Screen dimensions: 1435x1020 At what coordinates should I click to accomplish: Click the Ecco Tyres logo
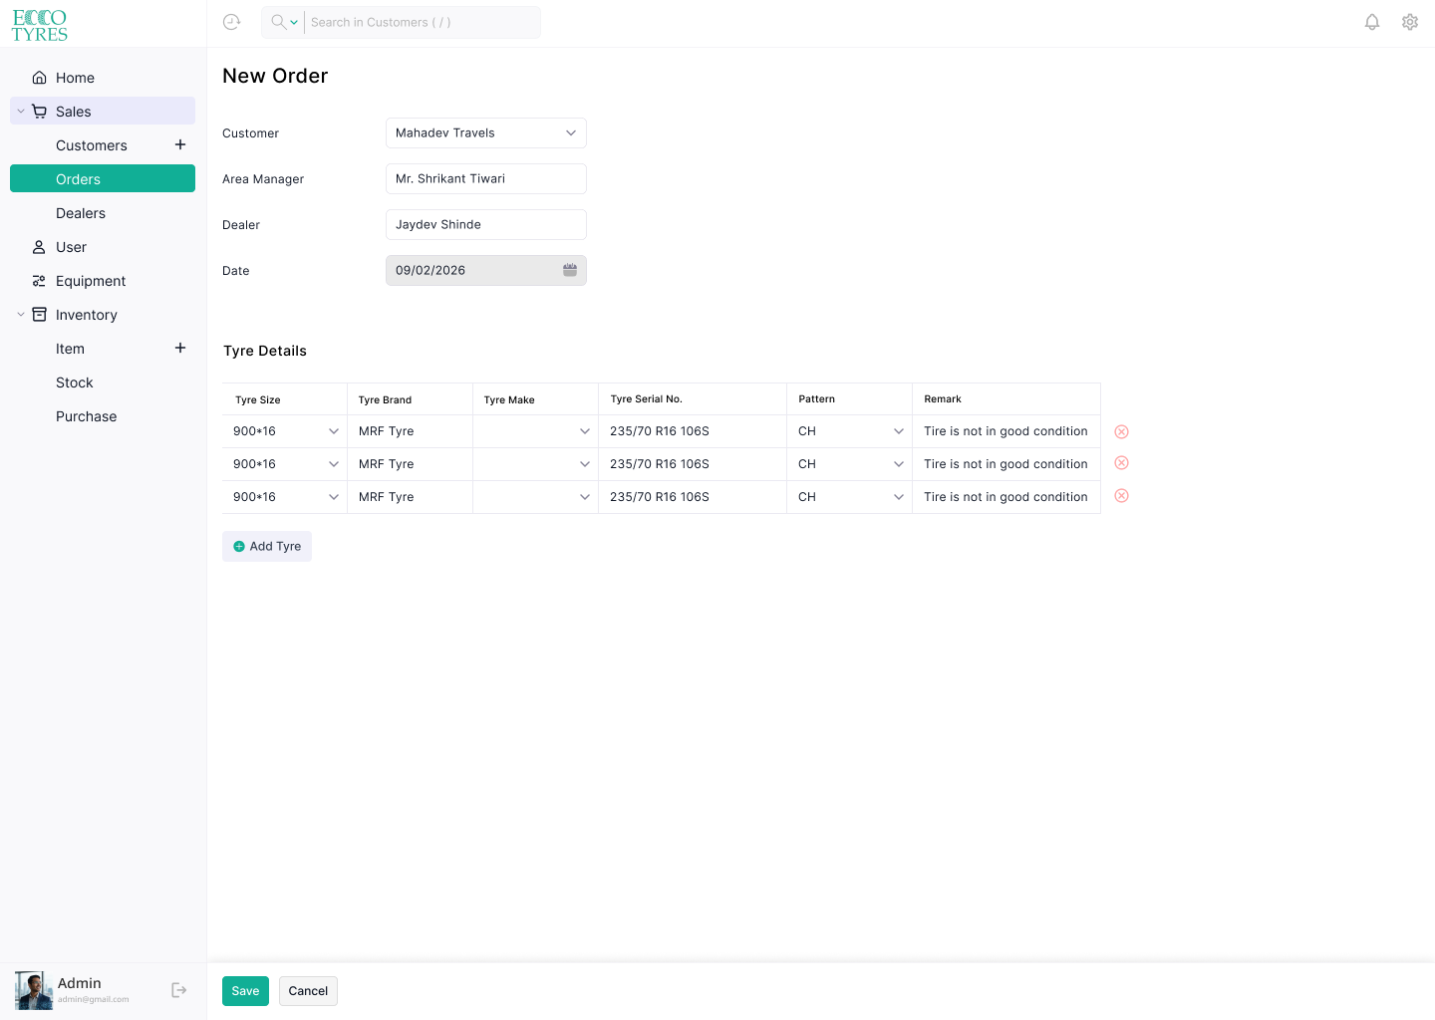(40, 25)
